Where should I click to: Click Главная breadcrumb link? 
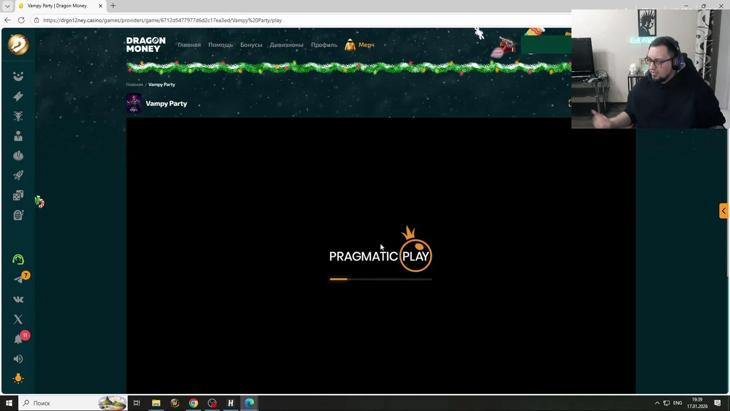[135, 84]
